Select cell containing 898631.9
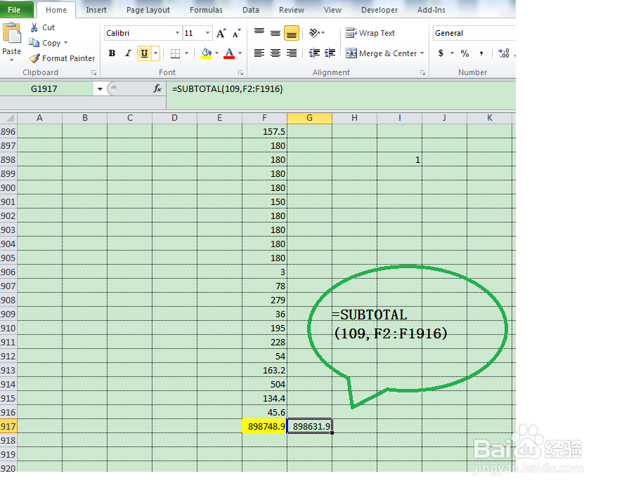This screenshot has width=617, height=490. 310,426
